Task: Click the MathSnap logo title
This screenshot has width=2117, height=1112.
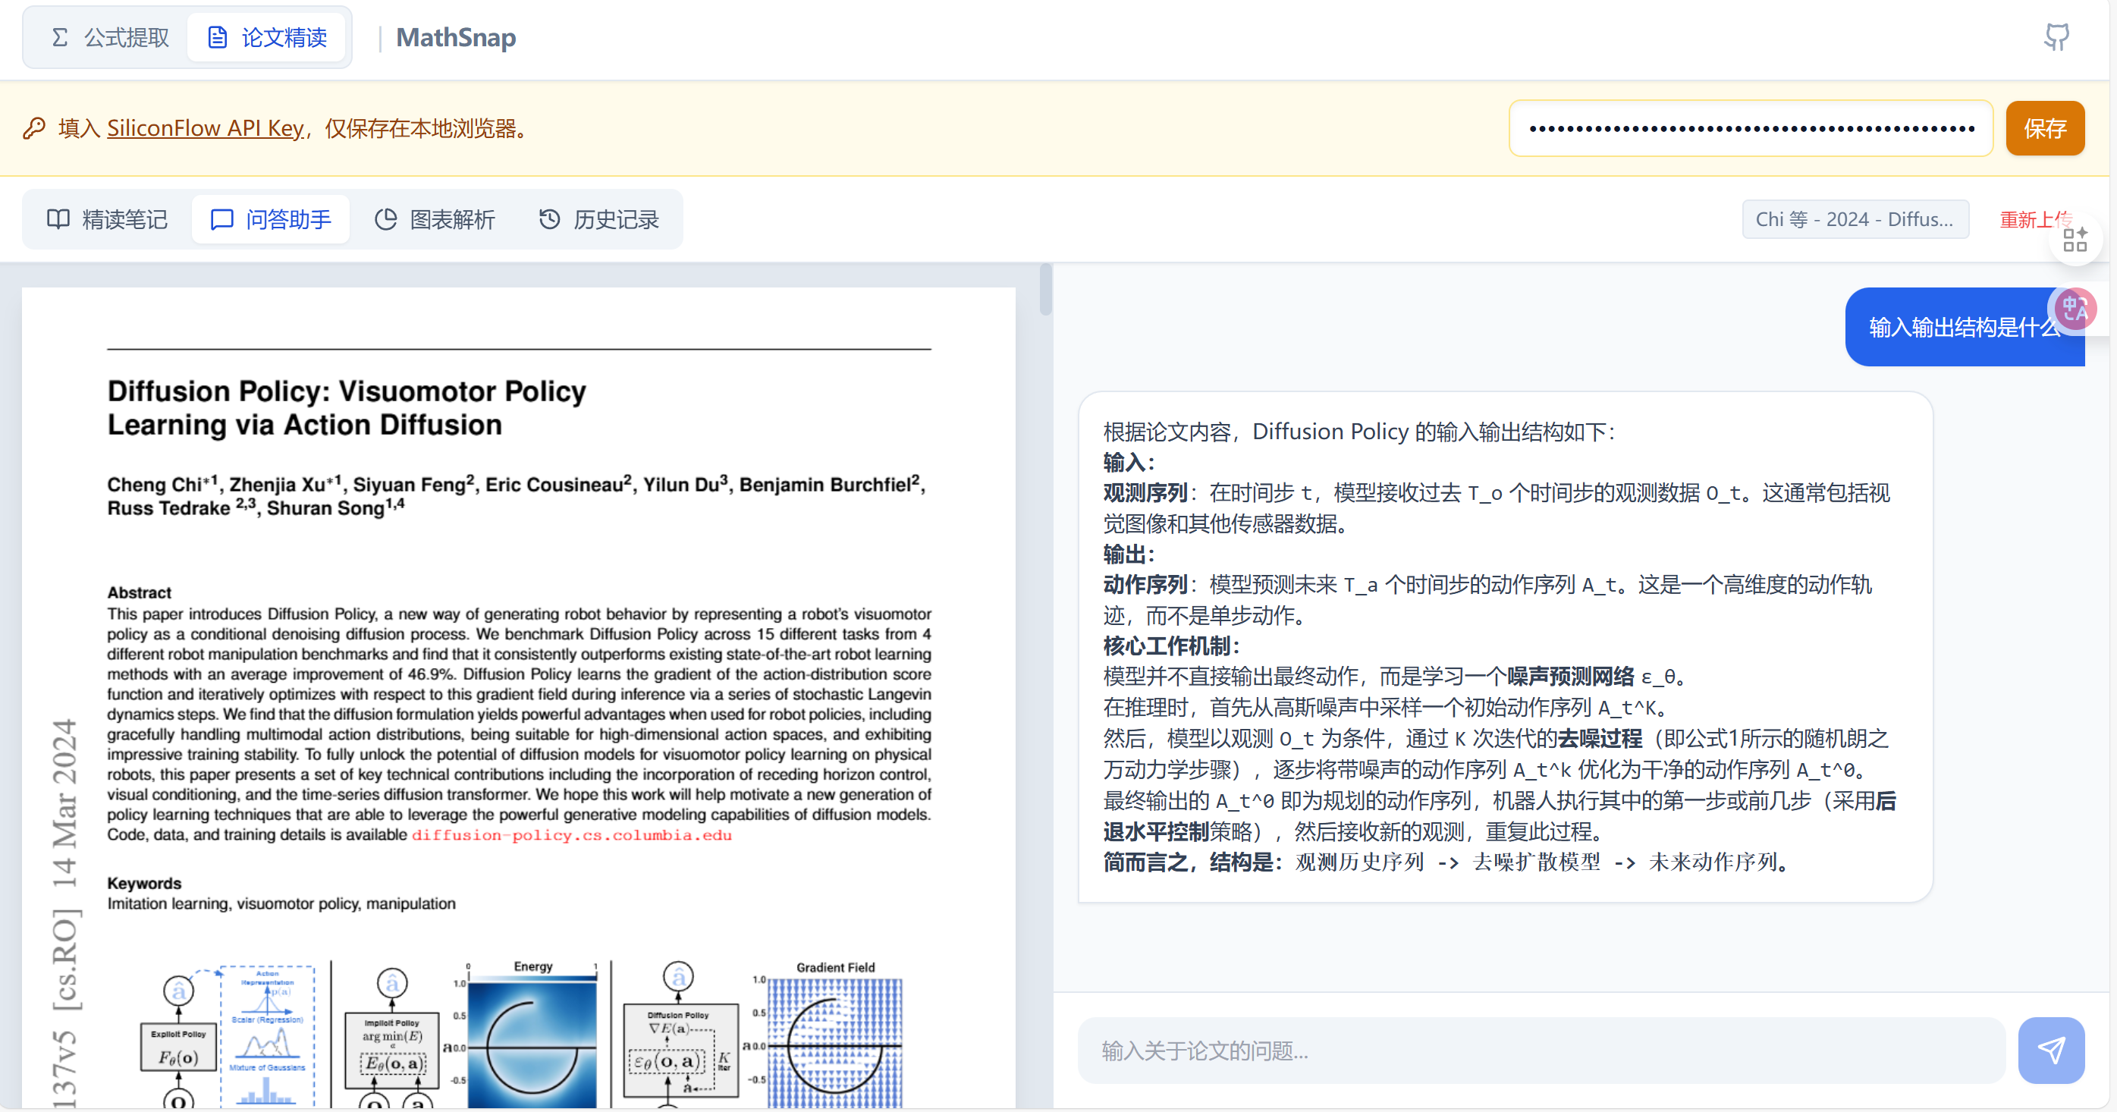Action: point(455,37)
